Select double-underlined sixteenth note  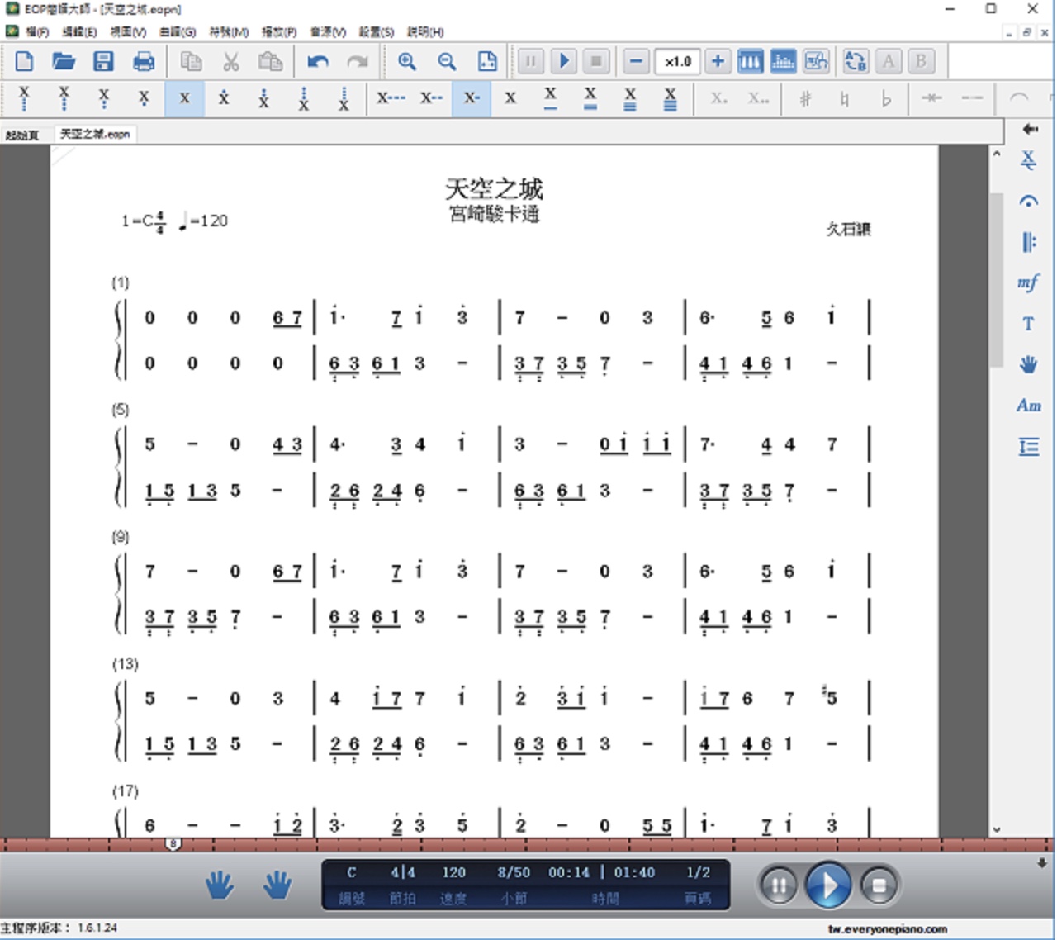pyautogui.click(x=590, y=98)
